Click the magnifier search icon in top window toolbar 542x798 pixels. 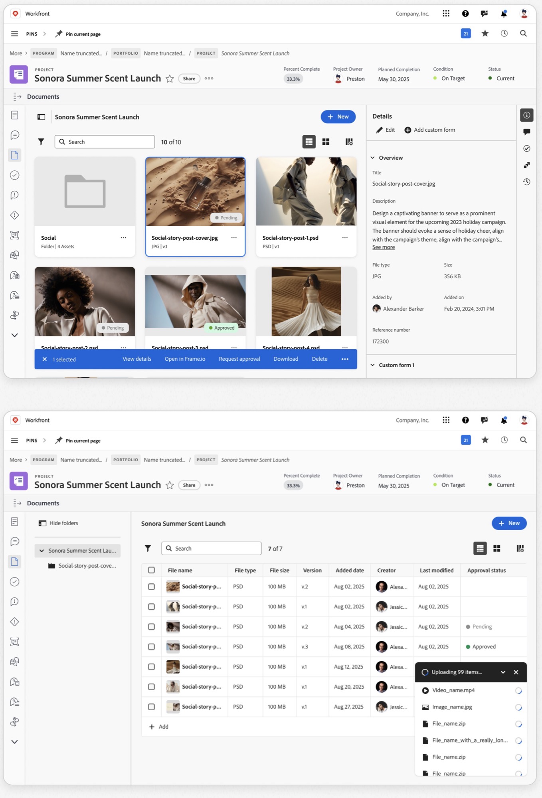point(523,34)
